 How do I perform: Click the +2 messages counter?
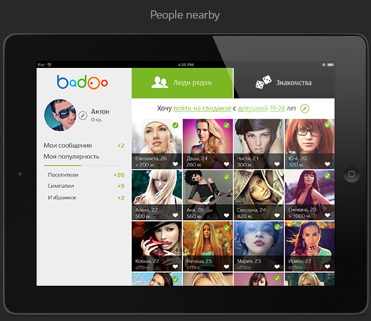[x=121, y=145]
